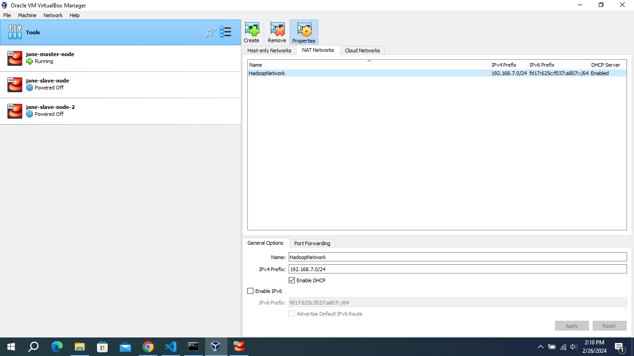This screenshot has height=356, width=634.
Task: Open the Windows Start menu
Action: tap(11, 347)
